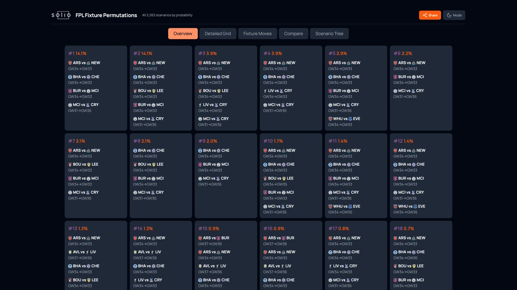Click the '#12 1.4%' scenario header
517x290 pixels.
click(403, 141)
